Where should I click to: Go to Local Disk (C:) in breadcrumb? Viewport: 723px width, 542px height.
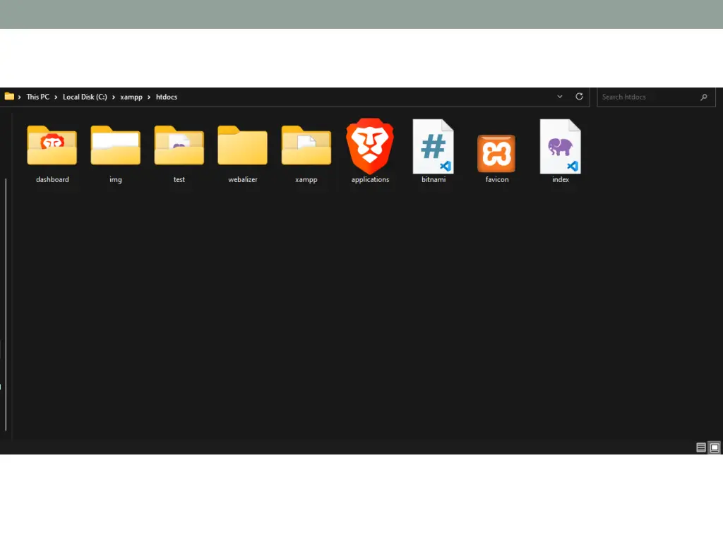tap(85, 97)
